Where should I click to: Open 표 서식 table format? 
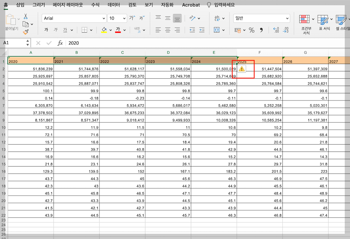(324, 22)
